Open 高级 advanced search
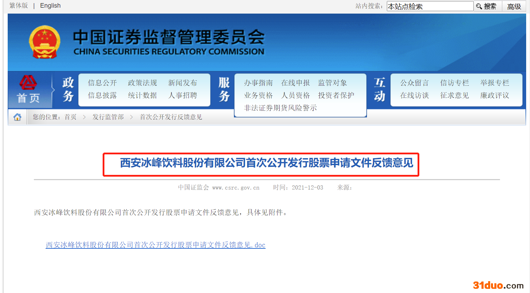 [514, 6]
